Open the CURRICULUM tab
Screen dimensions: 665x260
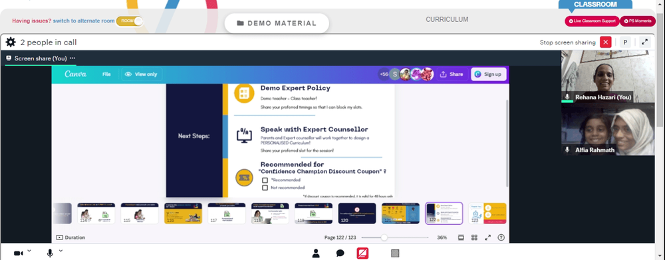(447, 19)
